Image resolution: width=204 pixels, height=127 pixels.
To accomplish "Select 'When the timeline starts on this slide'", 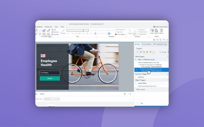I will click(x=148, y=63).
